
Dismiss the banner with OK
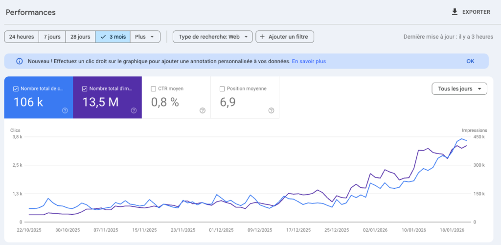click(x=470, y=61)
